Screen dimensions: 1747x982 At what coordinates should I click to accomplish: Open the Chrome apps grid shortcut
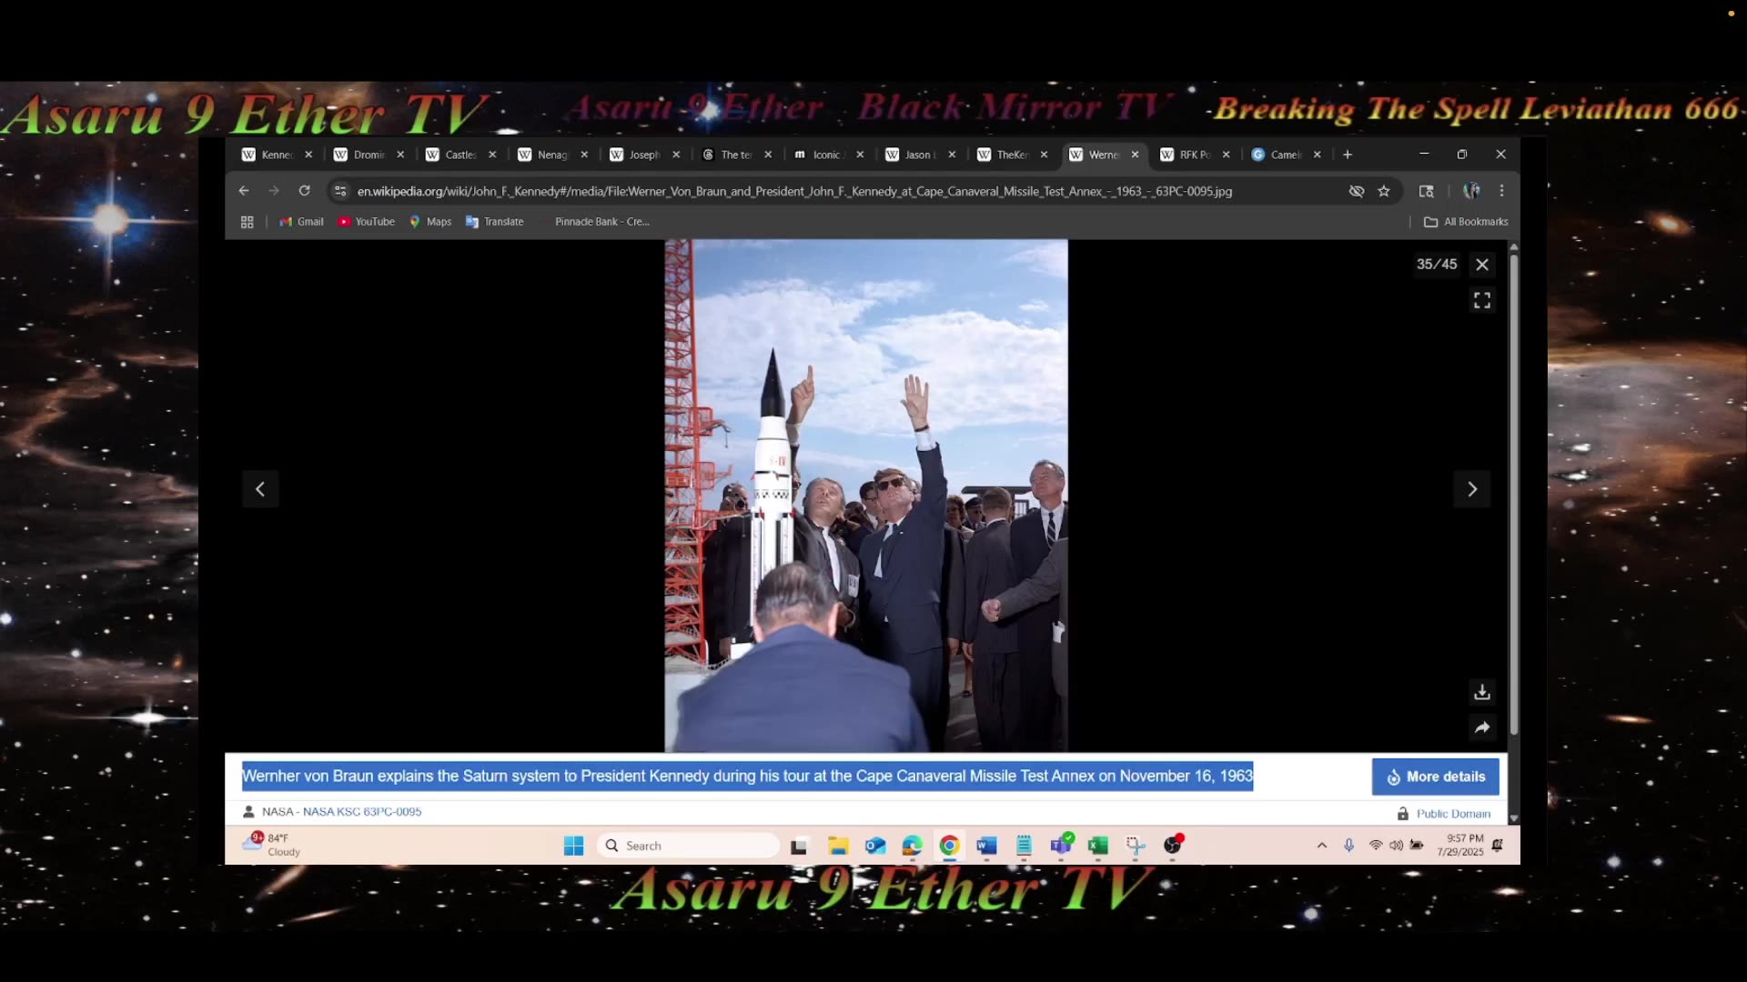point(247,222)
